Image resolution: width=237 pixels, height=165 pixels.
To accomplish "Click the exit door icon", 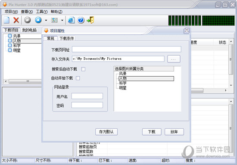I will click(90, 20).
